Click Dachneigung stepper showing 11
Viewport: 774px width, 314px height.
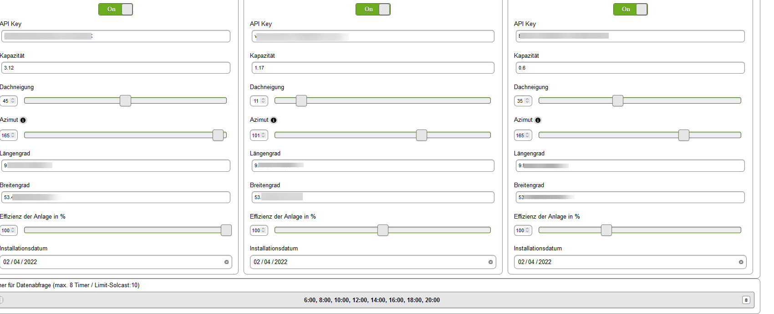click(259, 101)
